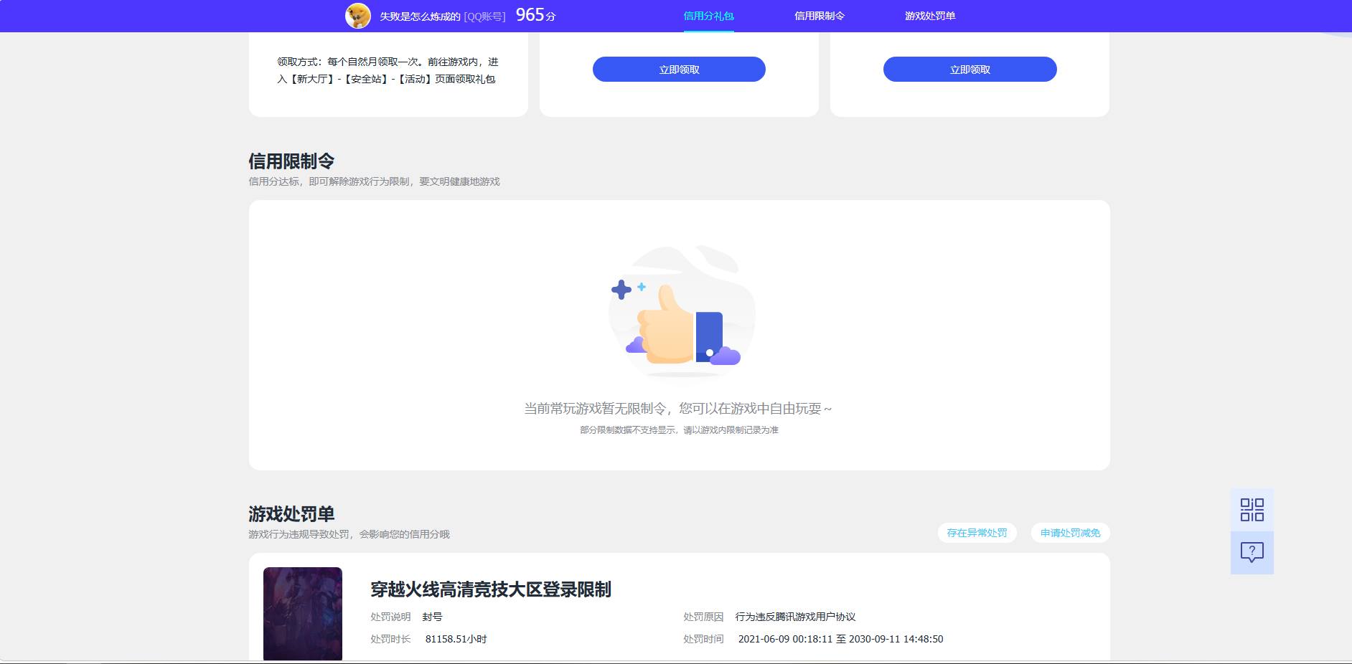Click the note 部分限制数据不支持显示
The height and width of the screenshot is (664, 1352).
coord(679,430)
